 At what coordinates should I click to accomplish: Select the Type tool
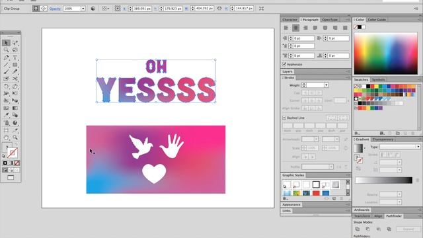coord(15,58)
